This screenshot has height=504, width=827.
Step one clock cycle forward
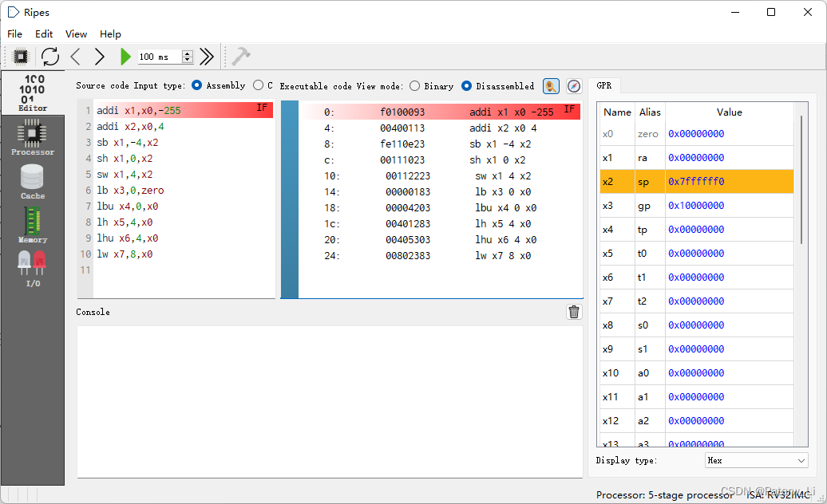[100, 57]
